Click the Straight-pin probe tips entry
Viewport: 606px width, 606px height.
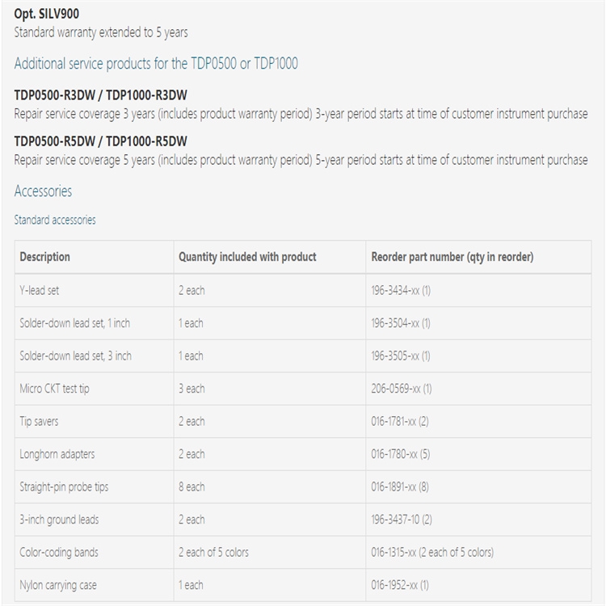[63, 486]
